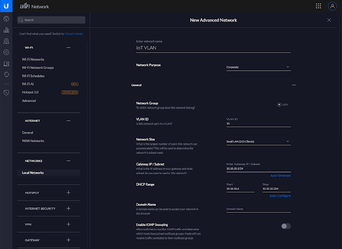Click the New Advanced Network title
This screenshot has height=249, width=342.
tap(213, 20)
